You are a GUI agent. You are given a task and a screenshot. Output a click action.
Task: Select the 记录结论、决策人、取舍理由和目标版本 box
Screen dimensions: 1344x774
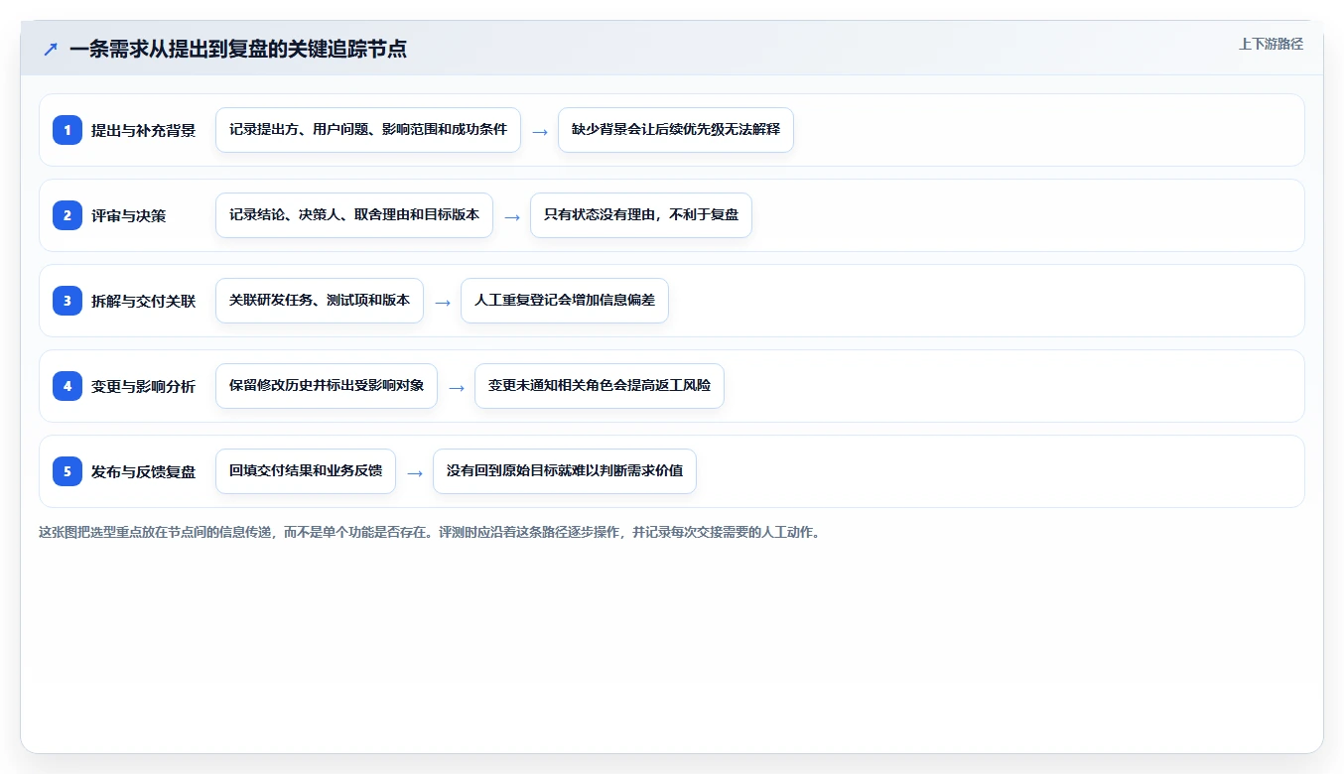point(354,215)
